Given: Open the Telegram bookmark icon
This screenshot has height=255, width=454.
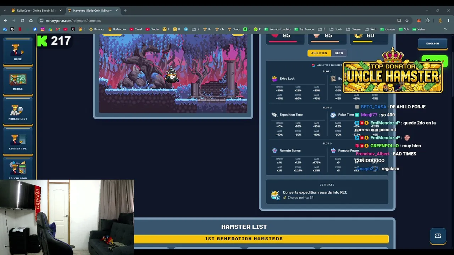Looking at the screenshot, I should 186,29.
